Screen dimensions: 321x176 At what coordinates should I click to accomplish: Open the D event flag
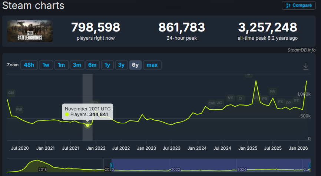[x=241, y=99]
